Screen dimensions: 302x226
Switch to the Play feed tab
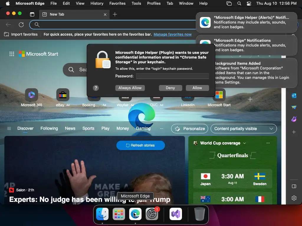point(105,128)
